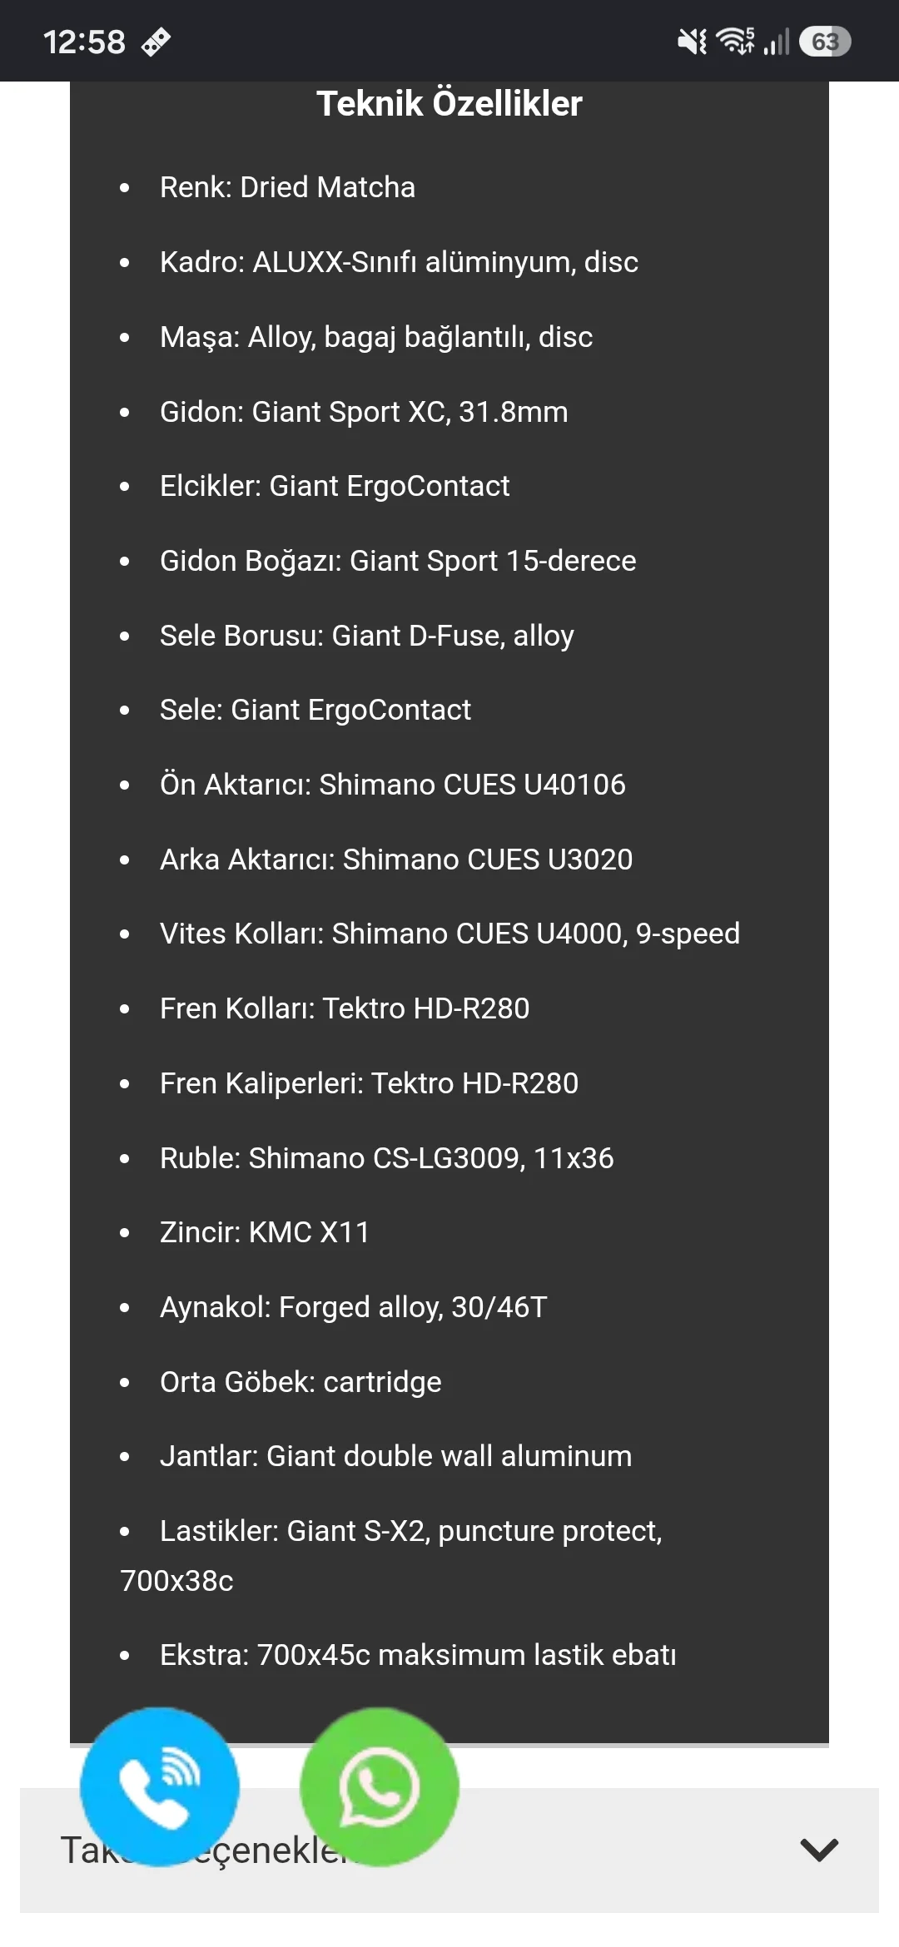Screen dimensions: 899x1947
Task: Tap the Fren Kaliperleri Tektro HD-R280 entry
Action: coord(369,1083)
